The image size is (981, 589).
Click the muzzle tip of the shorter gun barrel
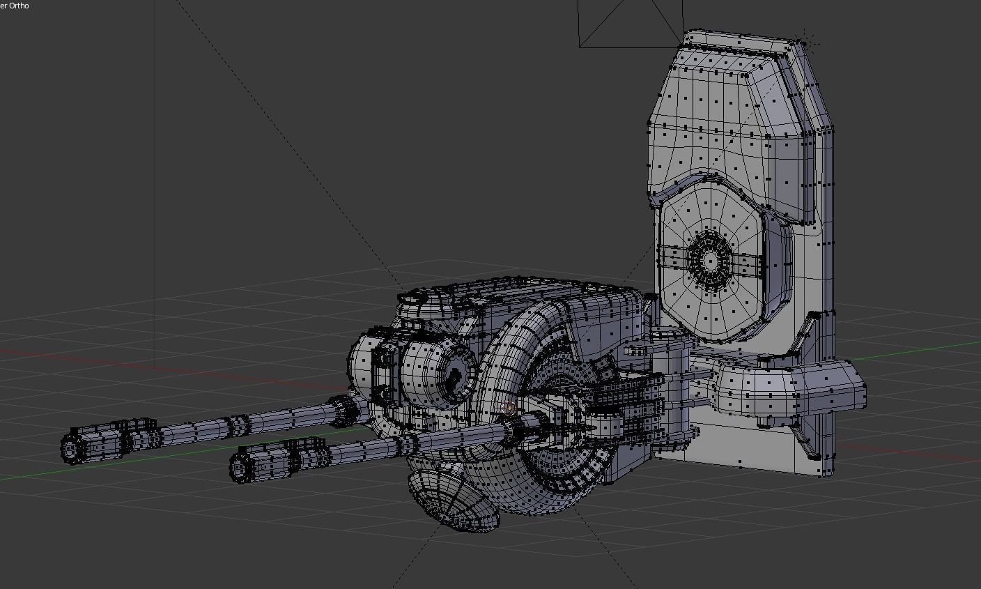point(240,467)
